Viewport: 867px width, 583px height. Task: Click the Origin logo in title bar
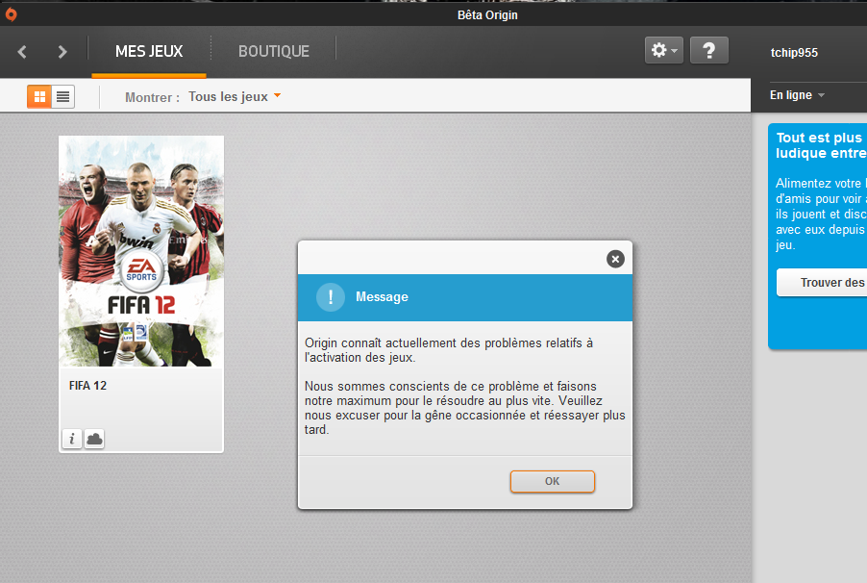point(11,13)
